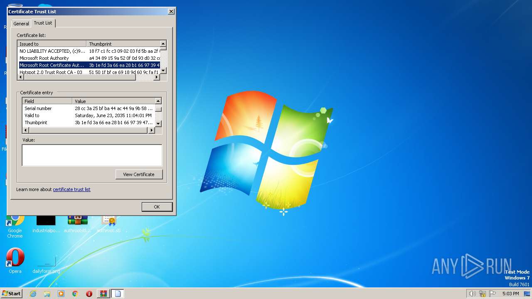
Task: Open the certificate trust list help link
Action: [71, 189]
